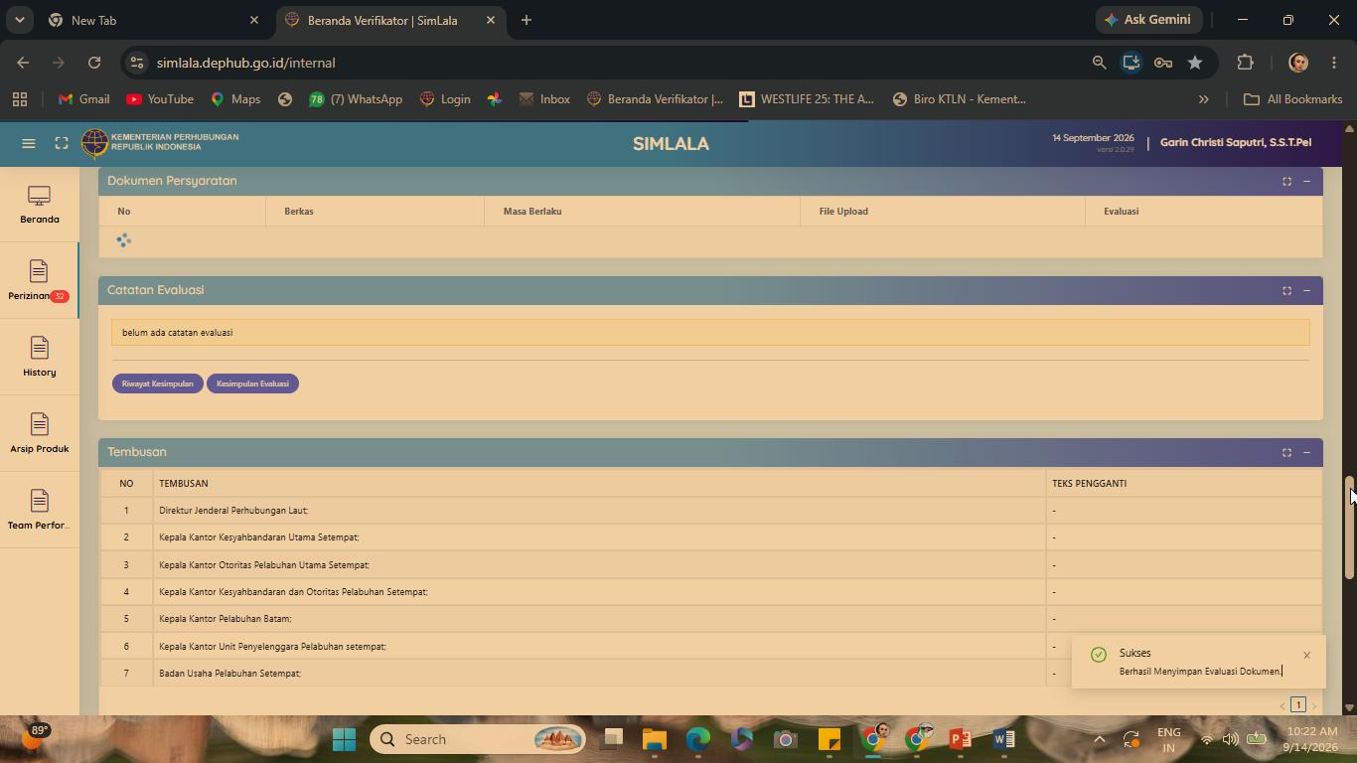Viewport: 1357px width, 763px height.
Task: Open the hamburger sidebar menu icon
Action: [29, 143]
